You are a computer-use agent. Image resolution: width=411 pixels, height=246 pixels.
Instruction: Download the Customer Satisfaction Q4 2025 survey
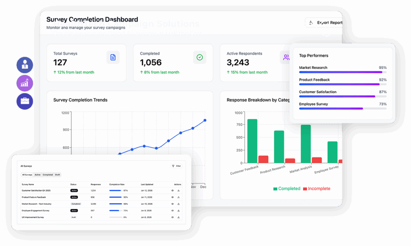tap(178, 191)
